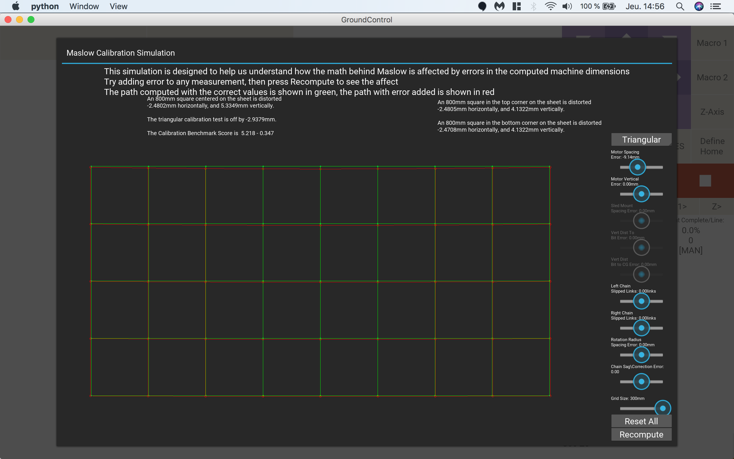734x459 pixels.
Task: Click the battery status icon
Action: tap(609, 6)
